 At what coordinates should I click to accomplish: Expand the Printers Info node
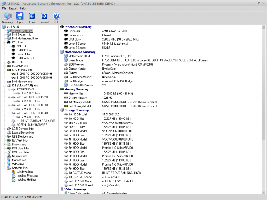pyautogui.click(x=4, y=144)
